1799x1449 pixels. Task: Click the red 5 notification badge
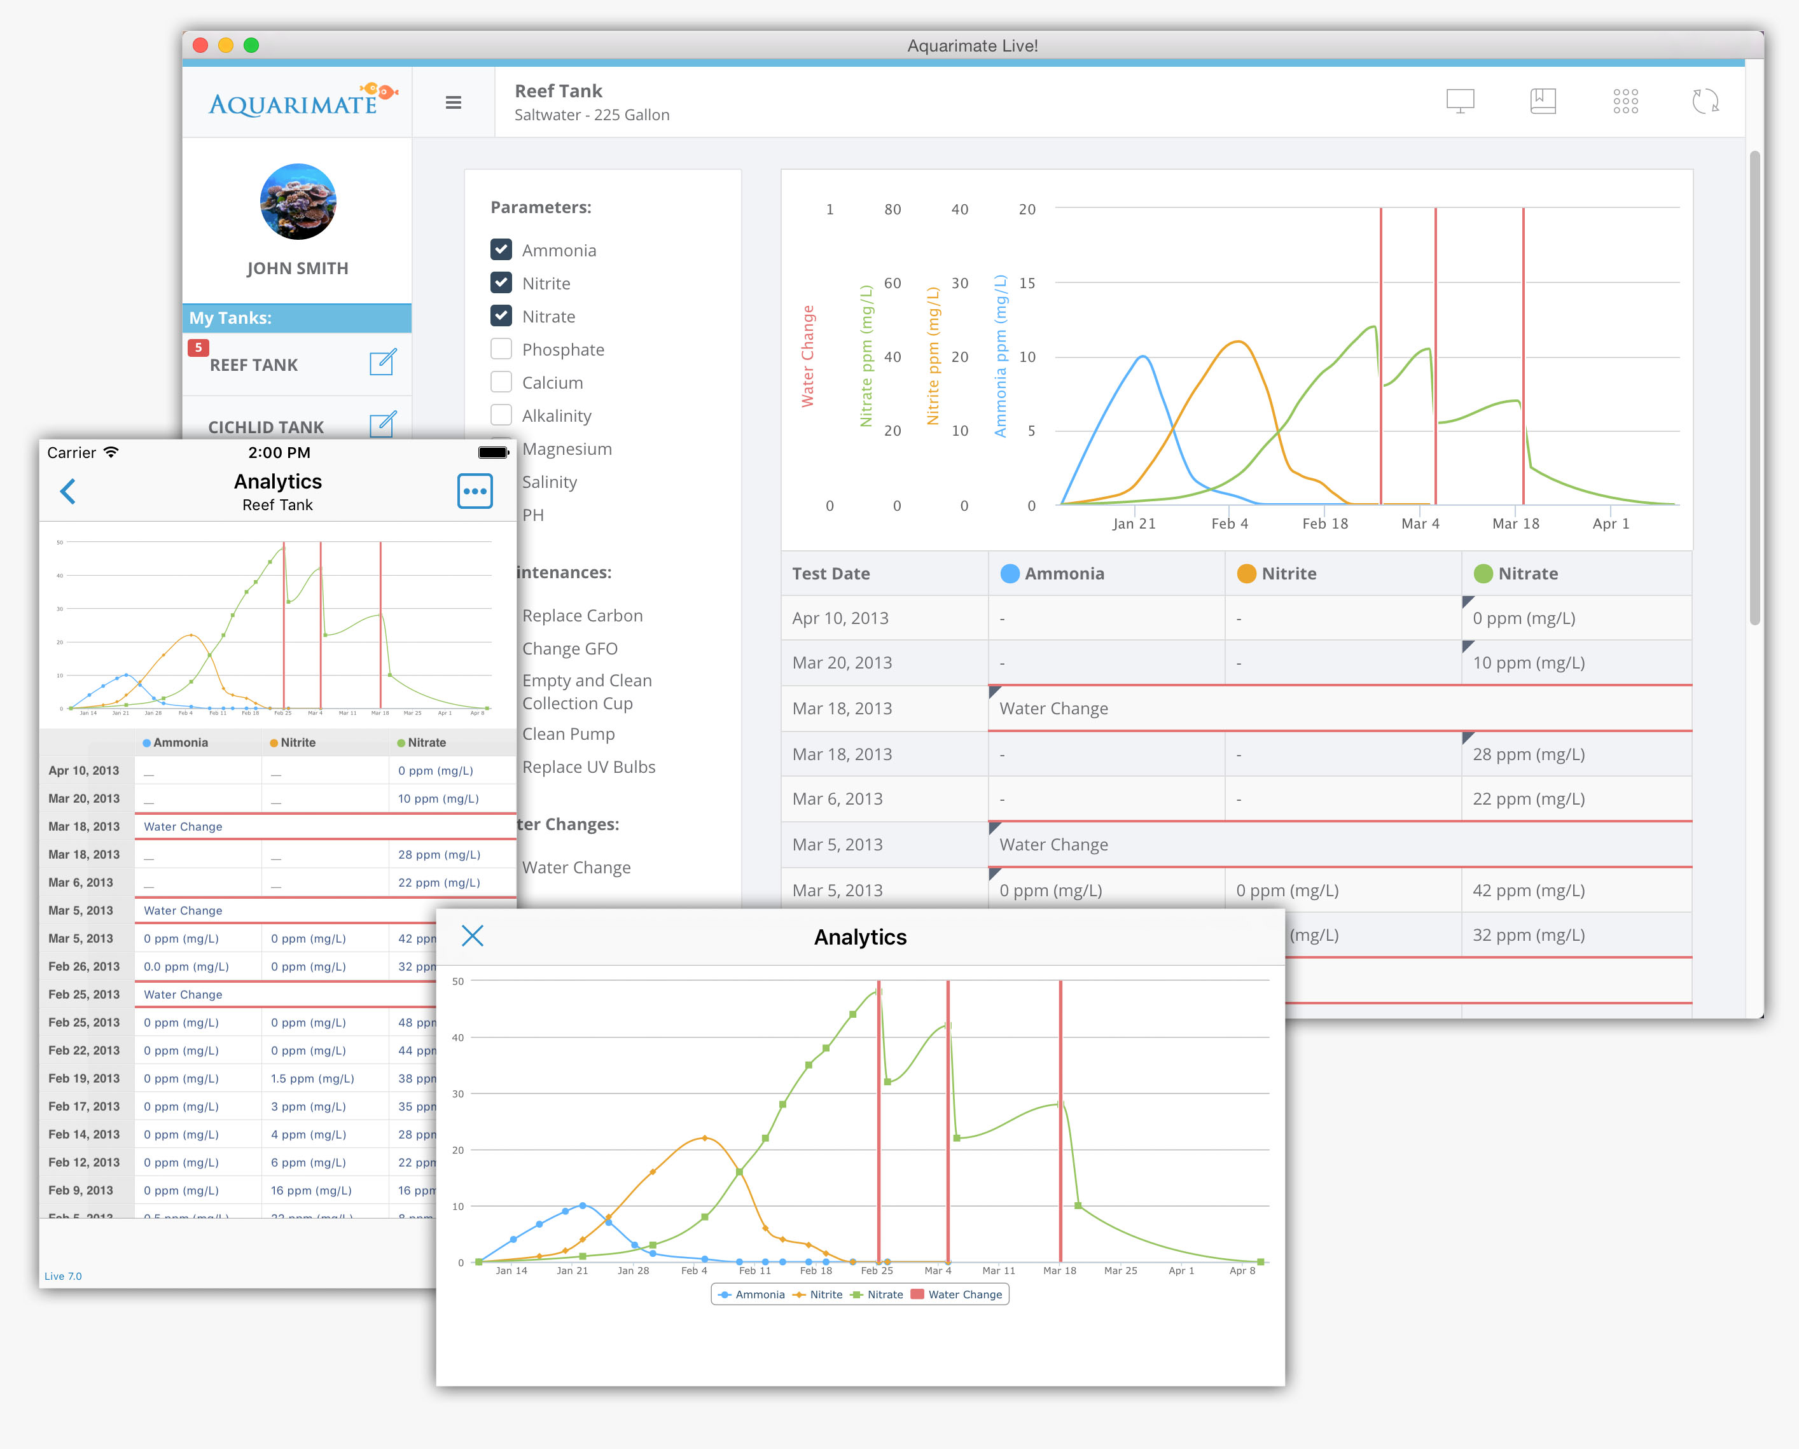[x=198, y=347]
